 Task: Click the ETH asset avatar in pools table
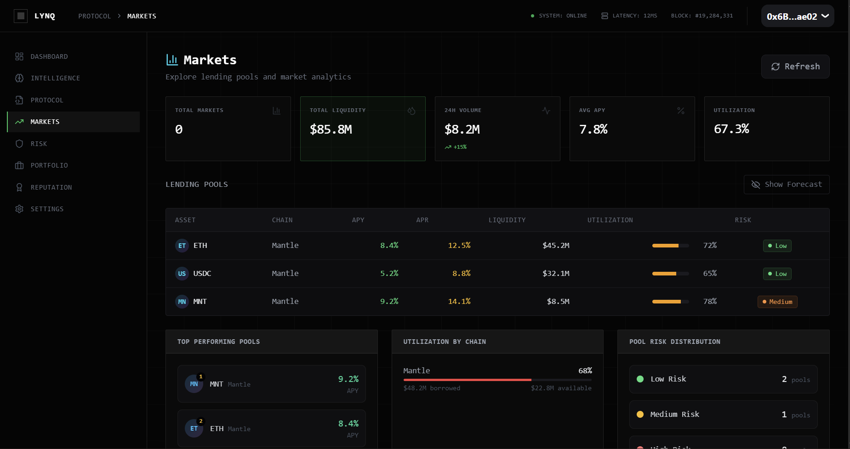(182, 246)
